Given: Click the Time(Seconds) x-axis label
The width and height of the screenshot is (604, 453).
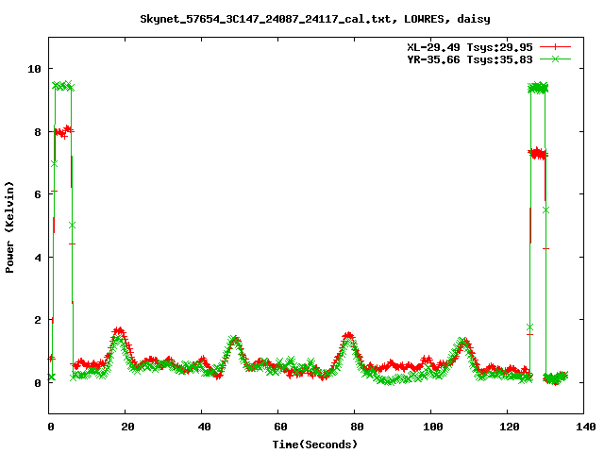Looking at the screenshot, I should 315,445.
